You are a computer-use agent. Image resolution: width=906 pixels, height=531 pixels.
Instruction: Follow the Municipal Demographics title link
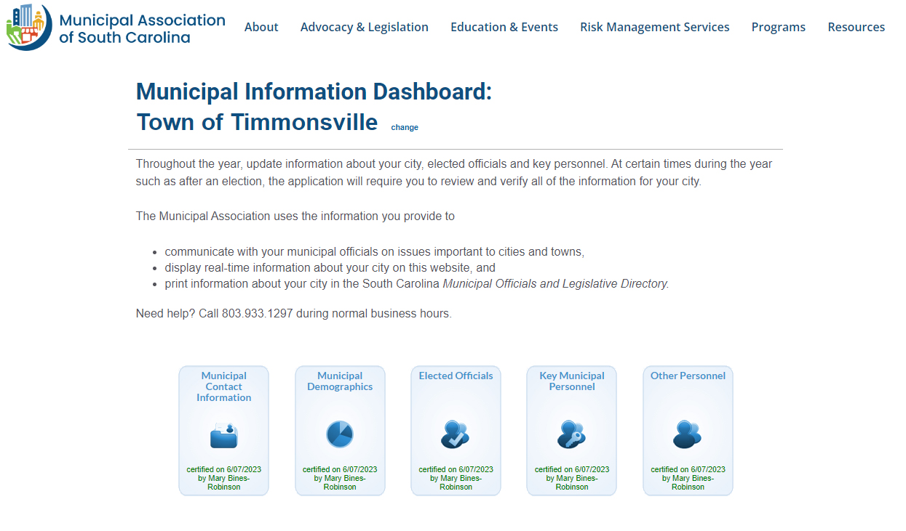[x=340, y=381]
